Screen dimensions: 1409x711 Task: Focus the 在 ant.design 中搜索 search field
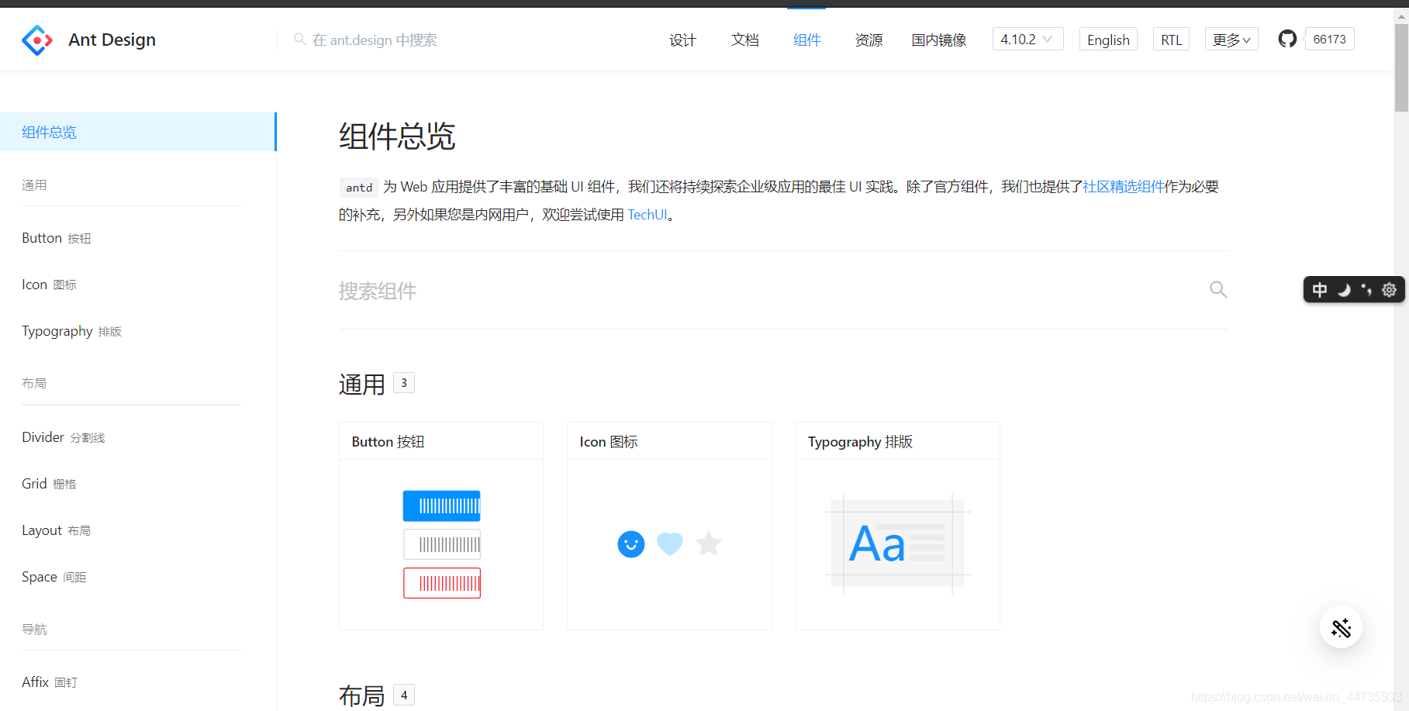pyautogui.click(x=375, y=40)
